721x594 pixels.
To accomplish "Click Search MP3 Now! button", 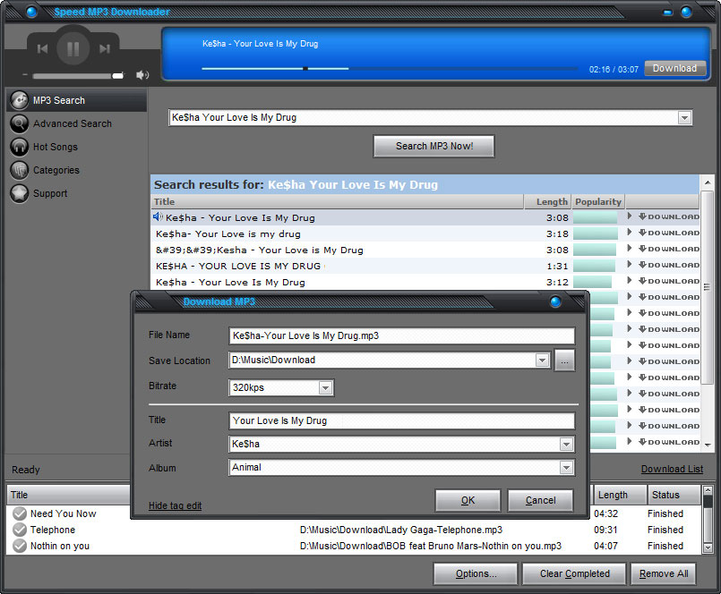I will coord(434,146).
